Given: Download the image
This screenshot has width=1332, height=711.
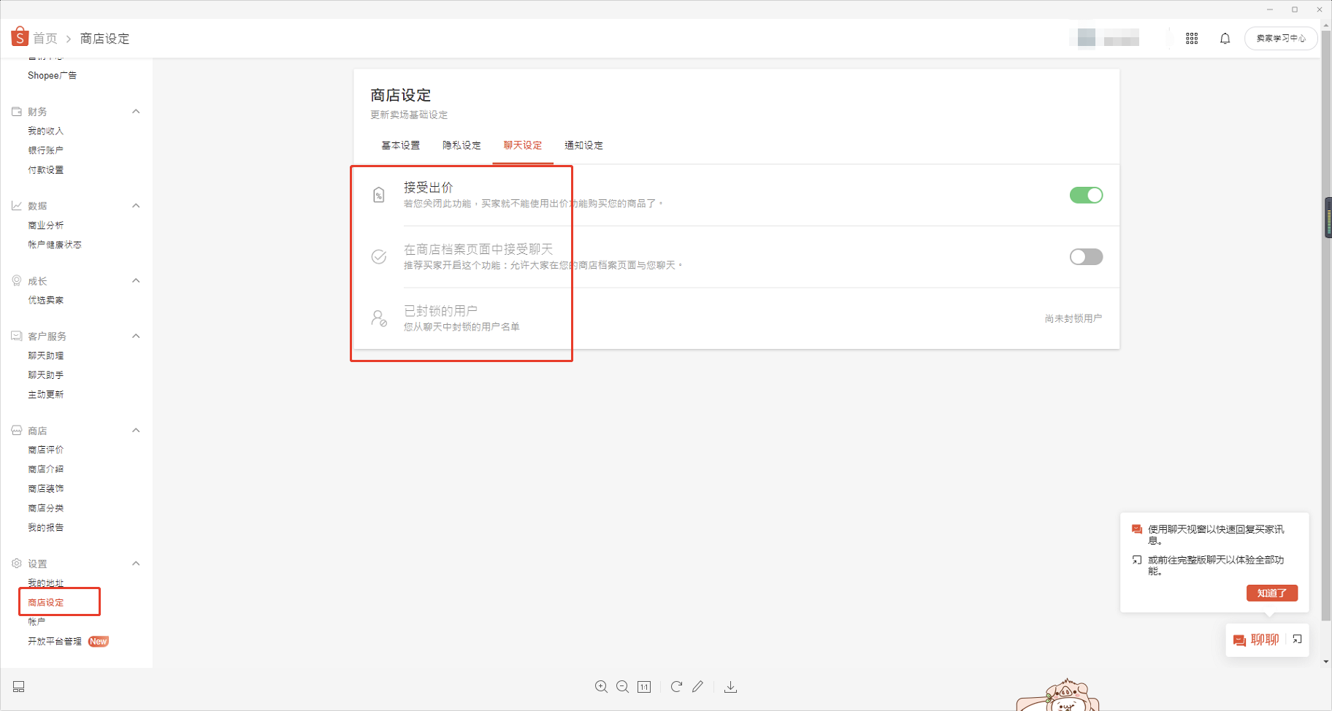Looking at the screenshot, I should (730, 687).
